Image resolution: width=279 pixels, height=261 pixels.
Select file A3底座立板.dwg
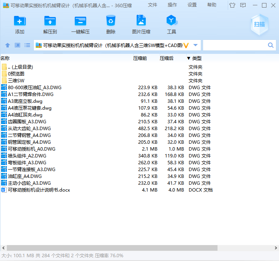point(25,101)
